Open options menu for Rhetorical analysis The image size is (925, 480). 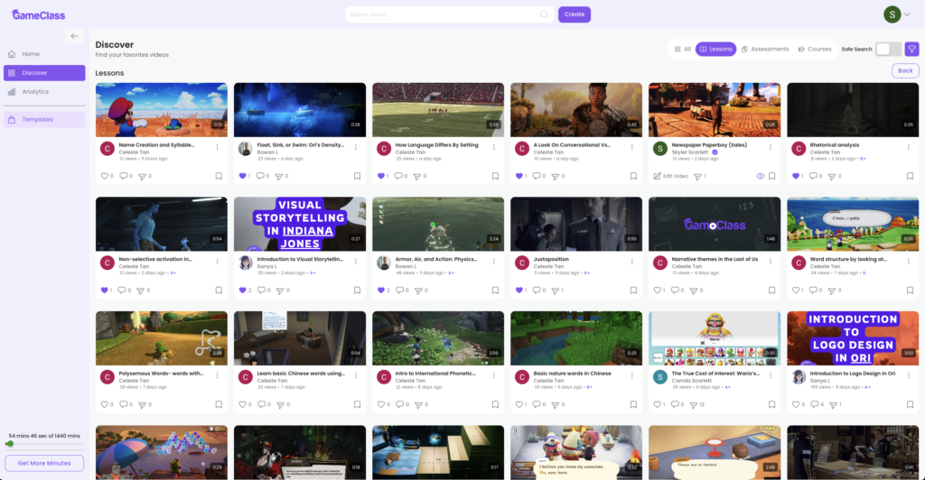click(x=909, y=147)
